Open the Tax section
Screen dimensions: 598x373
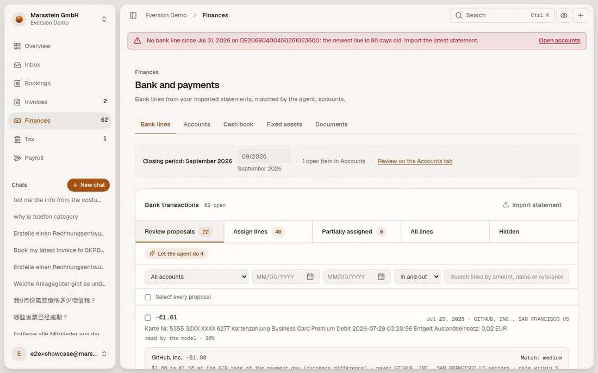tap(59, 139)
